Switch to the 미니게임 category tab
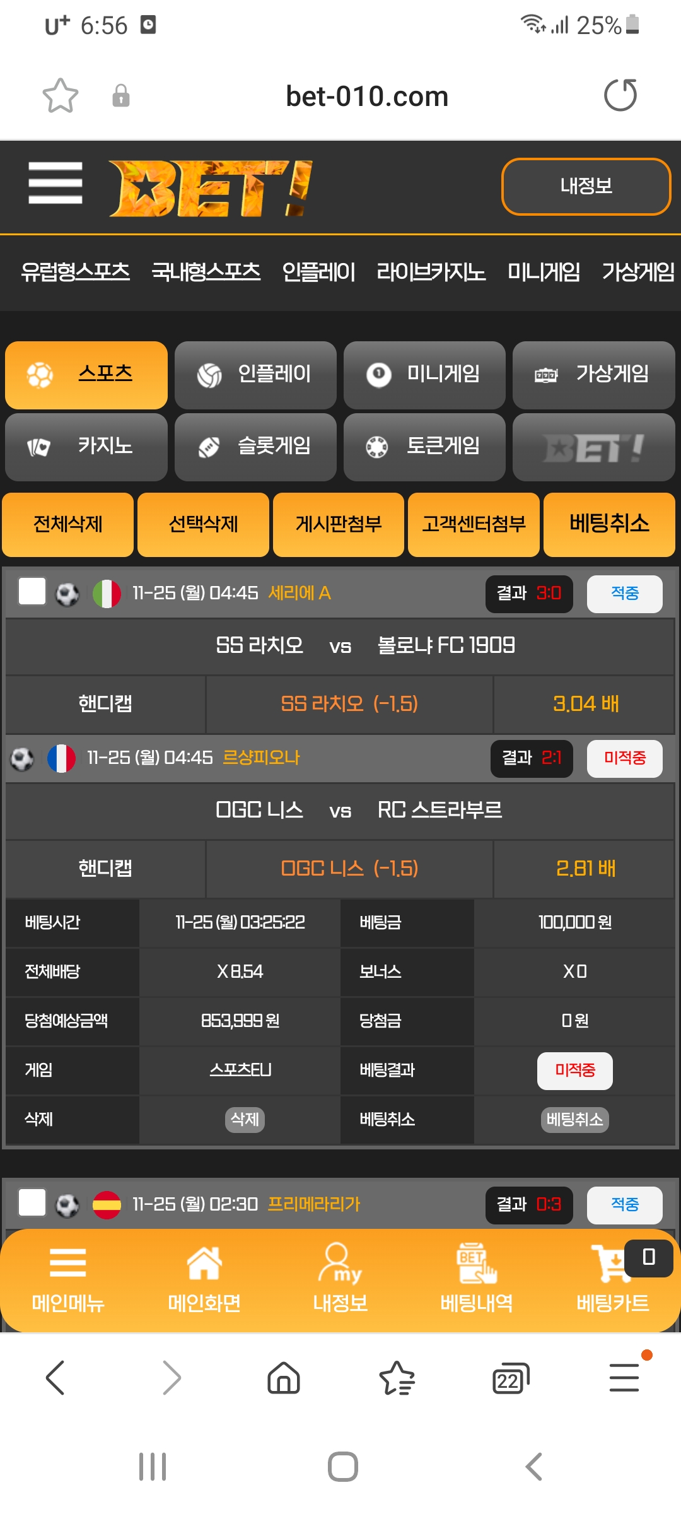Viewport: 681px width, 1514px height. point(424,375)
